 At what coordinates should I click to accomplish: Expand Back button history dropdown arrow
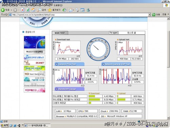(11, 10)
